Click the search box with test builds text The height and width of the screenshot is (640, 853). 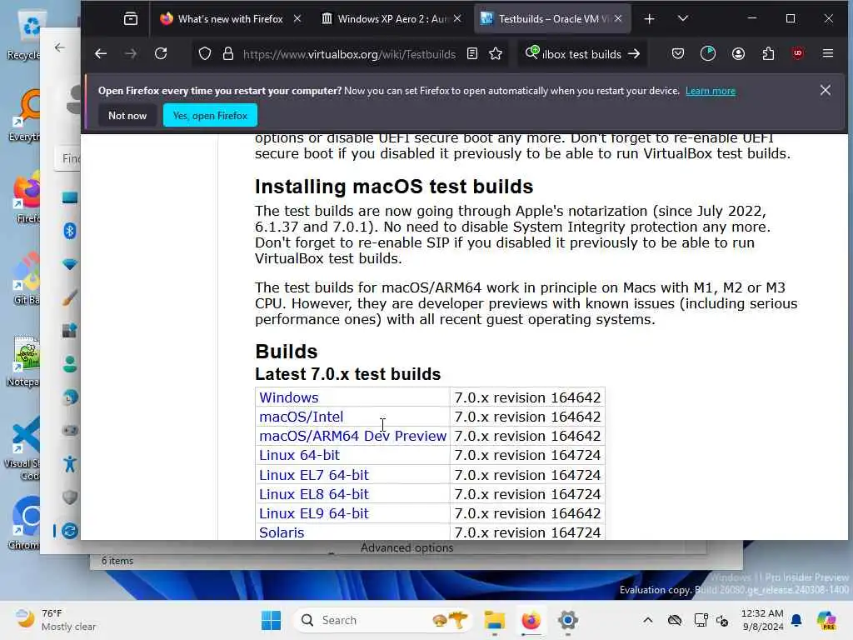581,54
